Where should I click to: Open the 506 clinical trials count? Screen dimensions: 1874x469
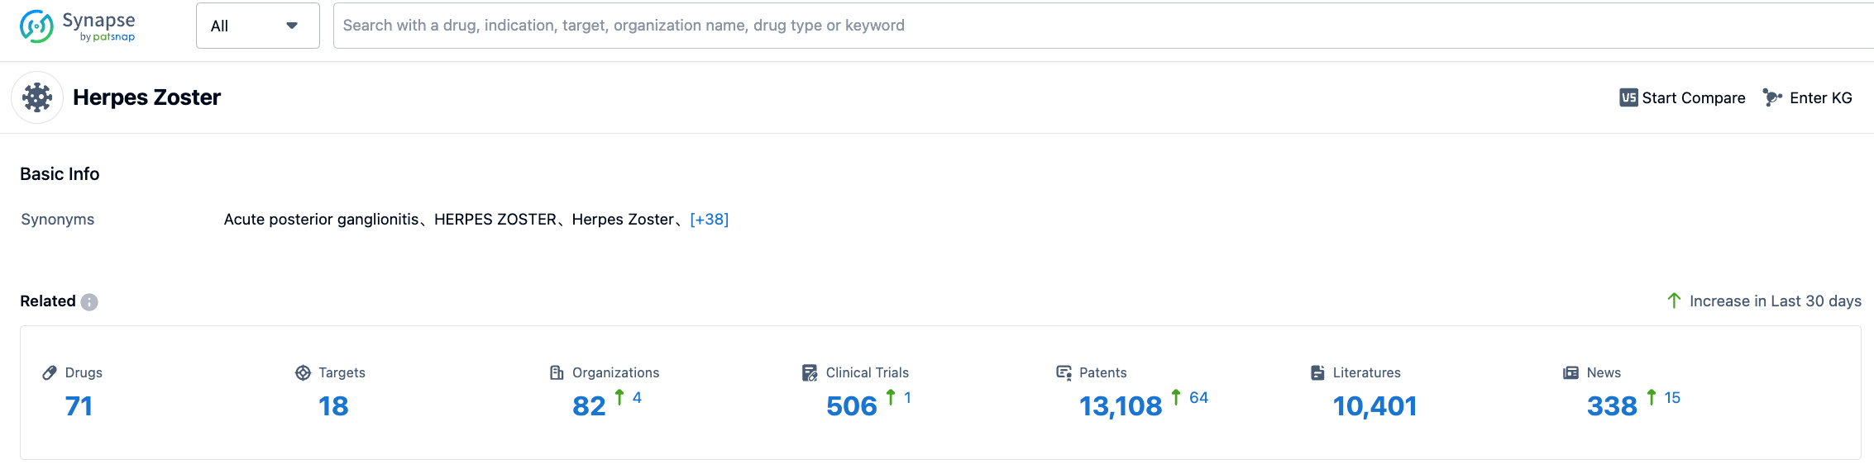click(851, 406)
